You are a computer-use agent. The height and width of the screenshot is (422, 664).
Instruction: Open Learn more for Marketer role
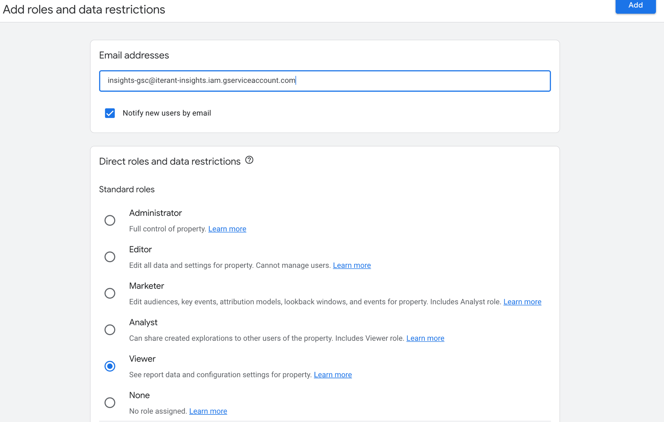522,302
